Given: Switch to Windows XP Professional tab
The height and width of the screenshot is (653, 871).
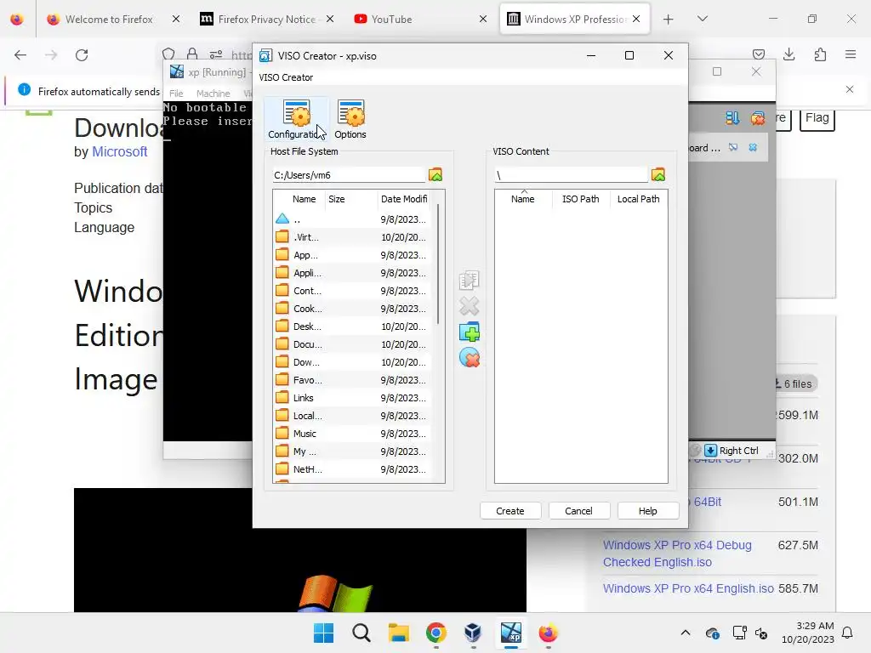Looking at the screenshot, I should [574, 19].
